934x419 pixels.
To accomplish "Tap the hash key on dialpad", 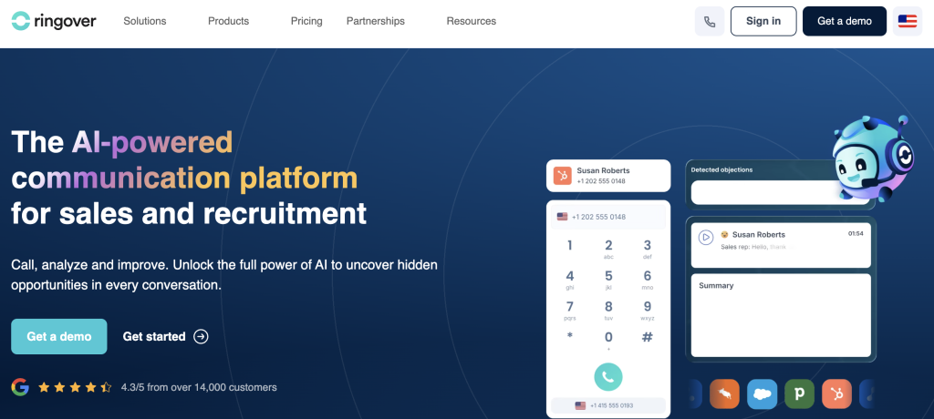I will coord(647,337).
